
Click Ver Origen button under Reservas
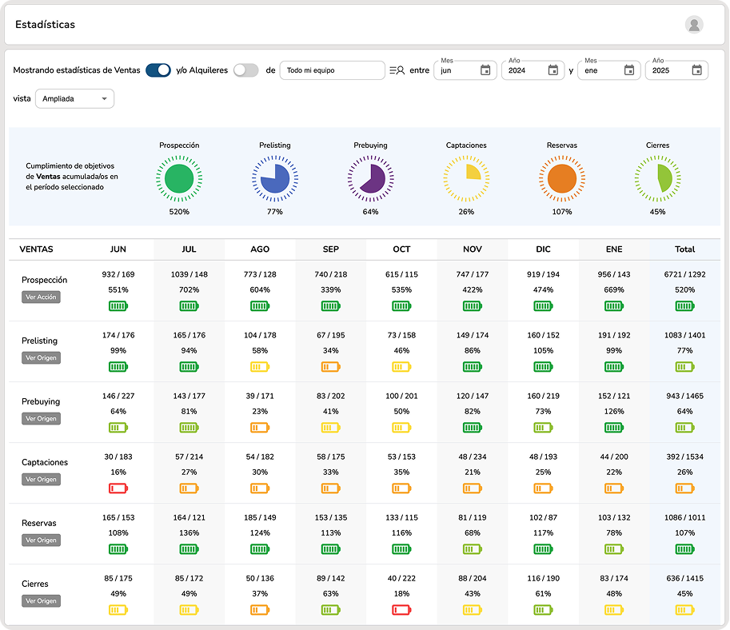(41, 540)
